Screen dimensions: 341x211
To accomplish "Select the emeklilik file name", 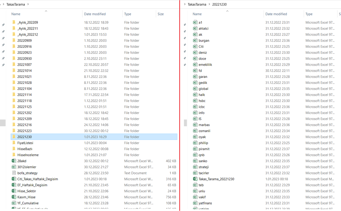I will point(205,65).
